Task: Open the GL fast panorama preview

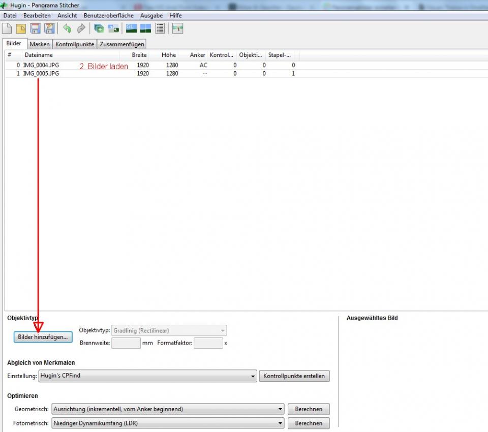Action: pyautogui.click(x=131, y=29)
